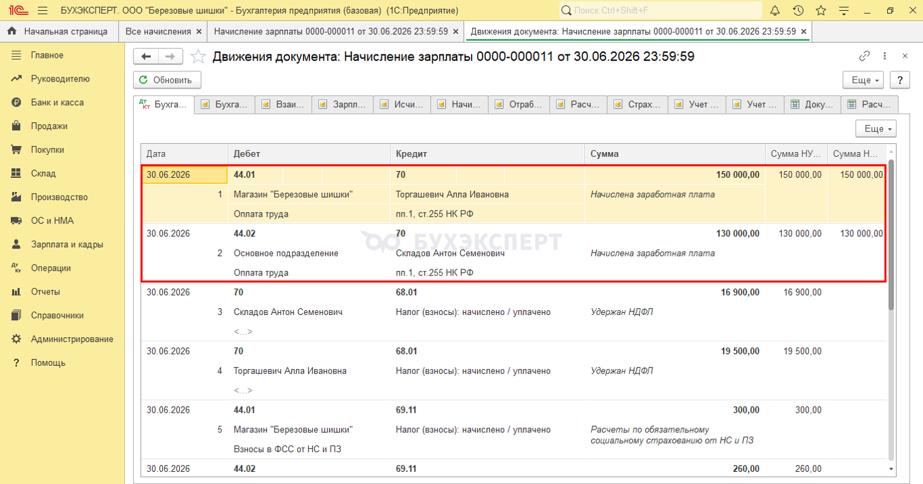This screenshot has width=923, height=484.
Task: Open Покупки section in sidebar
Action: pyautogui.click(x=48, y=150)
